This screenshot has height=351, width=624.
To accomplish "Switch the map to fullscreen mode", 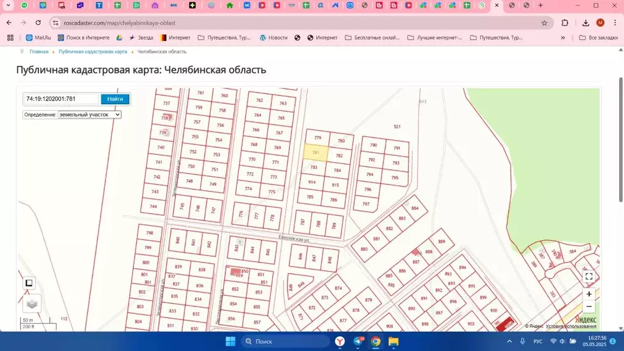I will pyautogui.click(x=589, y=276).
